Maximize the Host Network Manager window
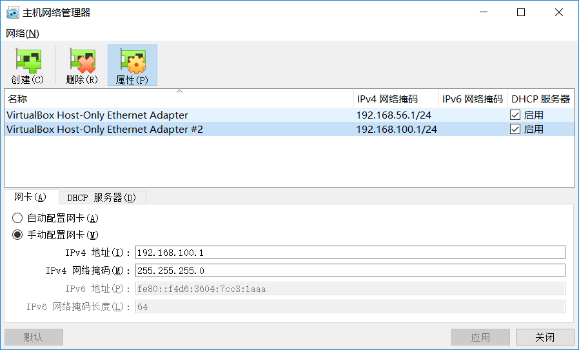Screen dimensions: 579x350 (x=521, y=12)
